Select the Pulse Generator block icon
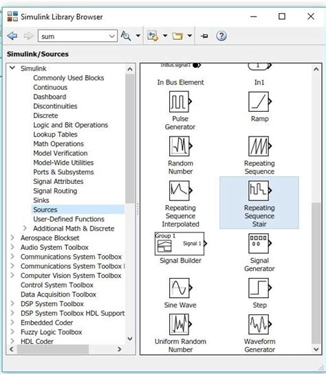Image resolution: width=326 pixels, height=374 pixels. pos(180,102)
